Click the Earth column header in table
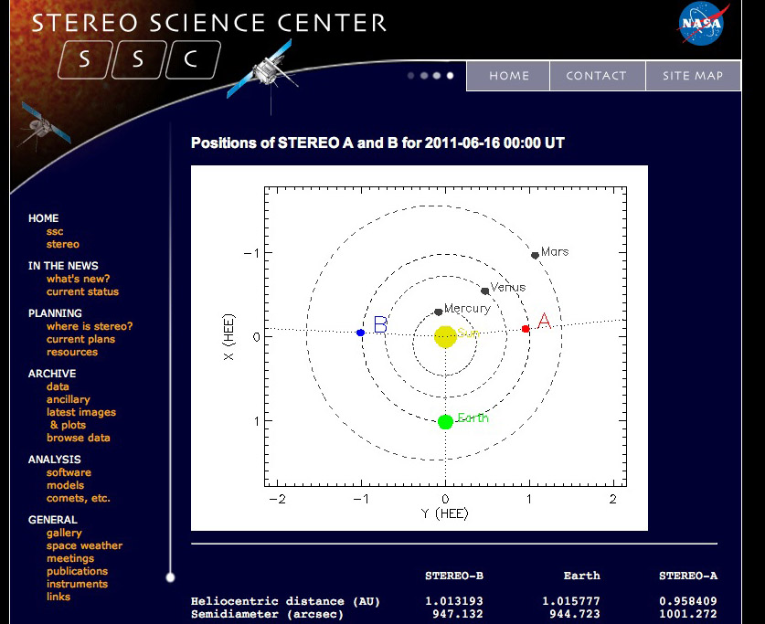Image resolution: width=765 pixels, height=624 pixels. pos(581,576)
